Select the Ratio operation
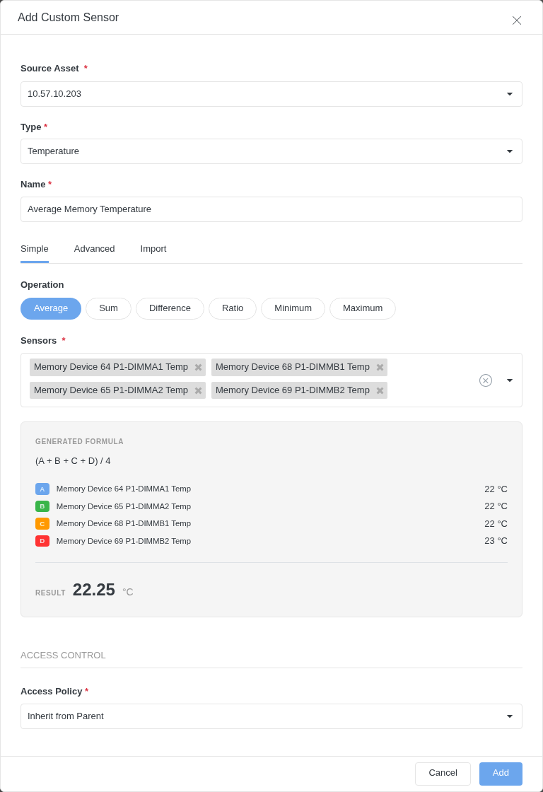 233,308
